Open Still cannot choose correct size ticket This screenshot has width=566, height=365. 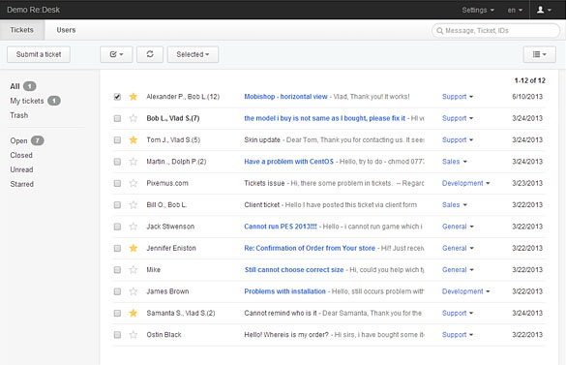[294, 269]
